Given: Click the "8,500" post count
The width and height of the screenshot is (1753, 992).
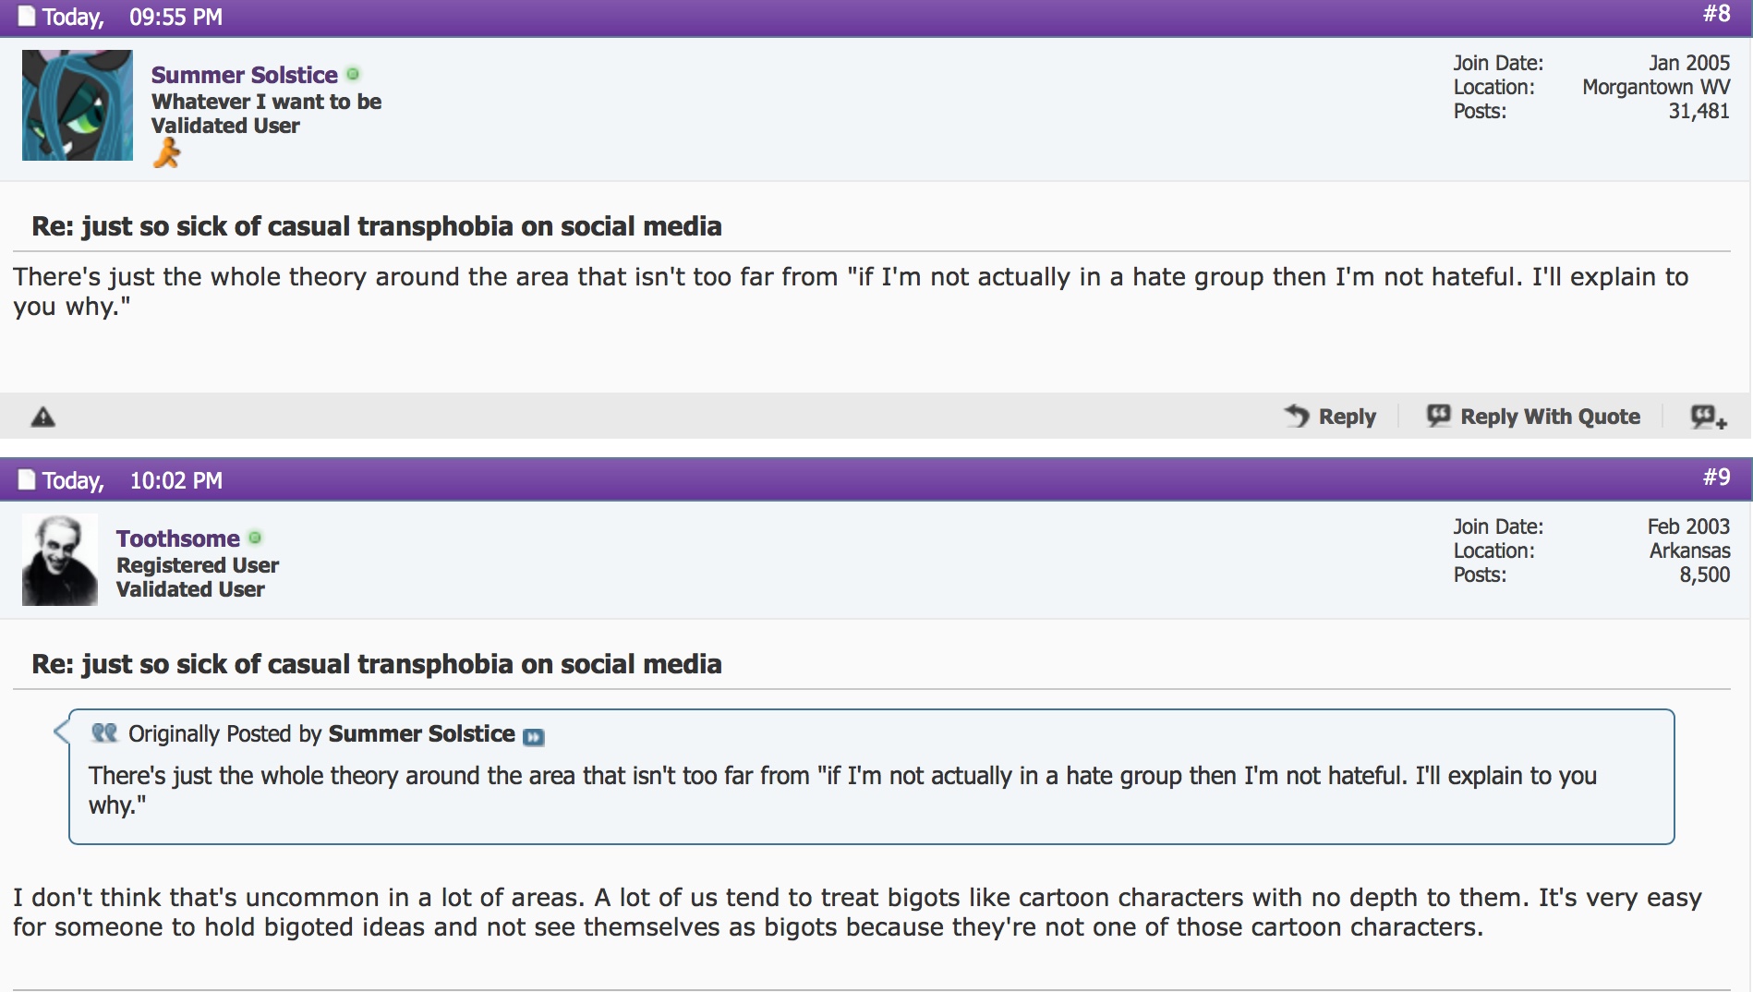Looking at the screenshot, I should tap(1705, 575).
